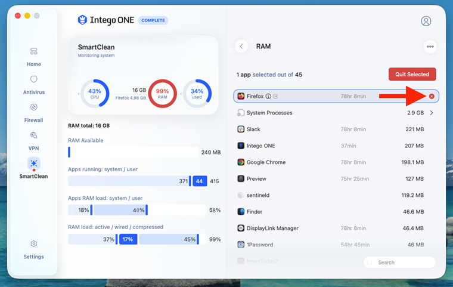
Task: Click the 1Password app icon
Action: click(x=241, y=245)
